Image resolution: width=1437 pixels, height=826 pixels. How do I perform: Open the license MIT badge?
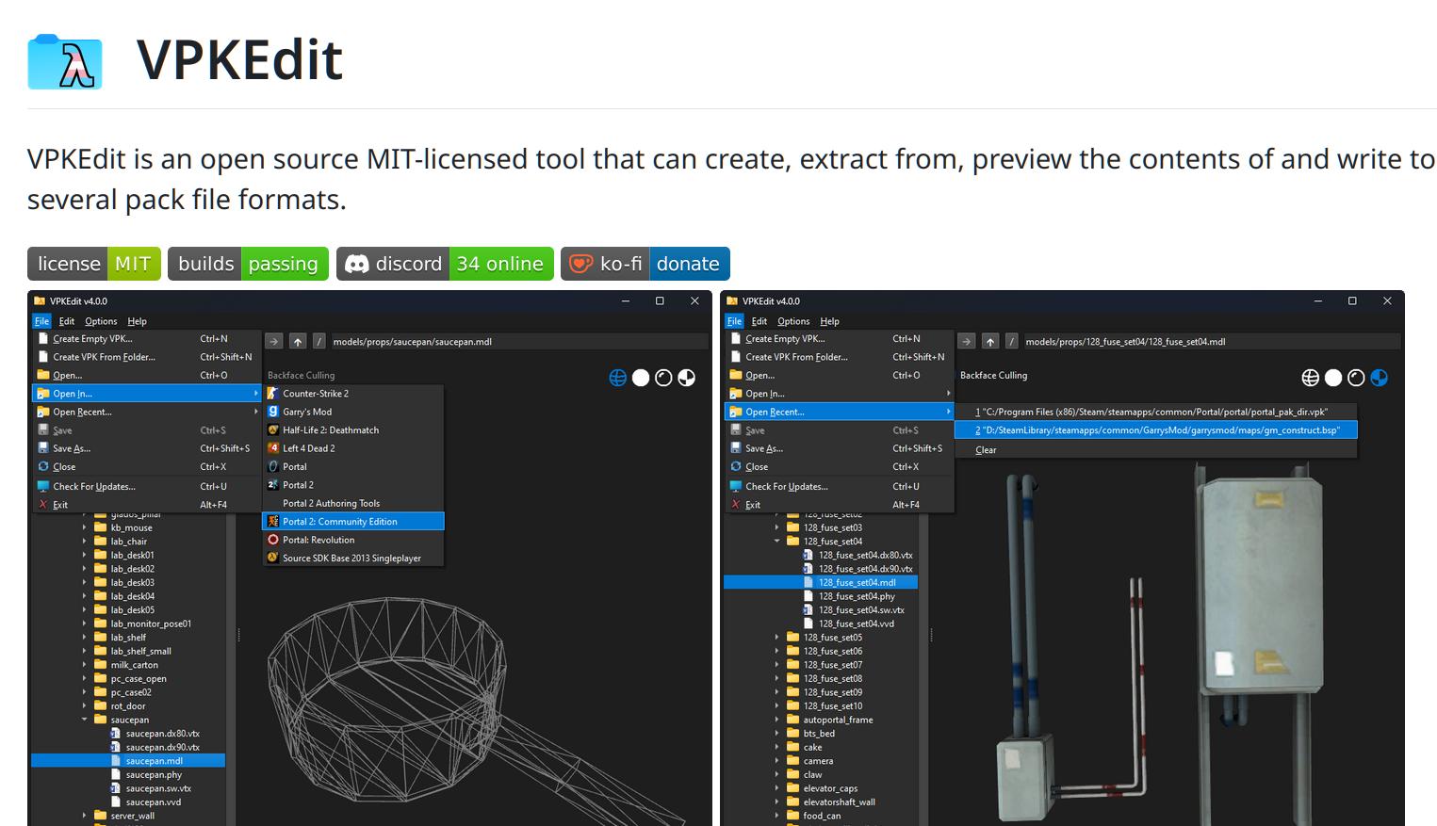click(x=94, y=264)
